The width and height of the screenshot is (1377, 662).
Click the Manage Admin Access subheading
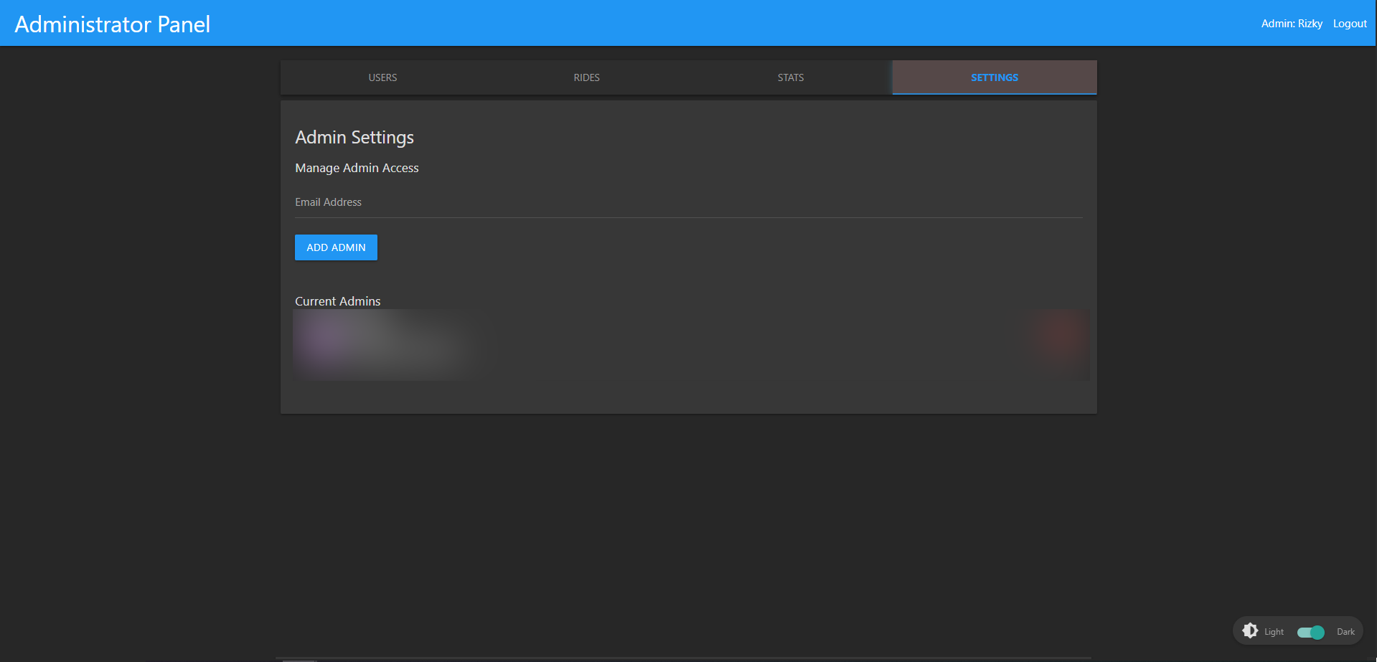(357, 168)
